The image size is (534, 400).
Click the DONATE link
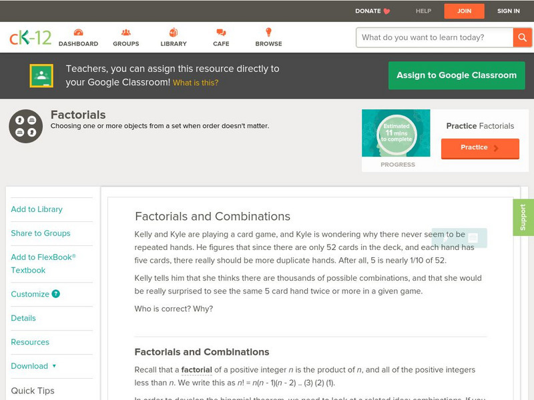[x=368, y=11]
